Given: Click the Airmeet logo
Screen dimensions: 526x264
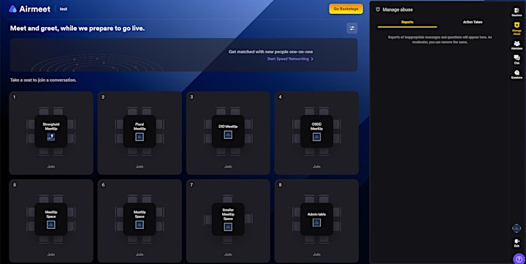Looking at the screenshot, I should [29, 9].
